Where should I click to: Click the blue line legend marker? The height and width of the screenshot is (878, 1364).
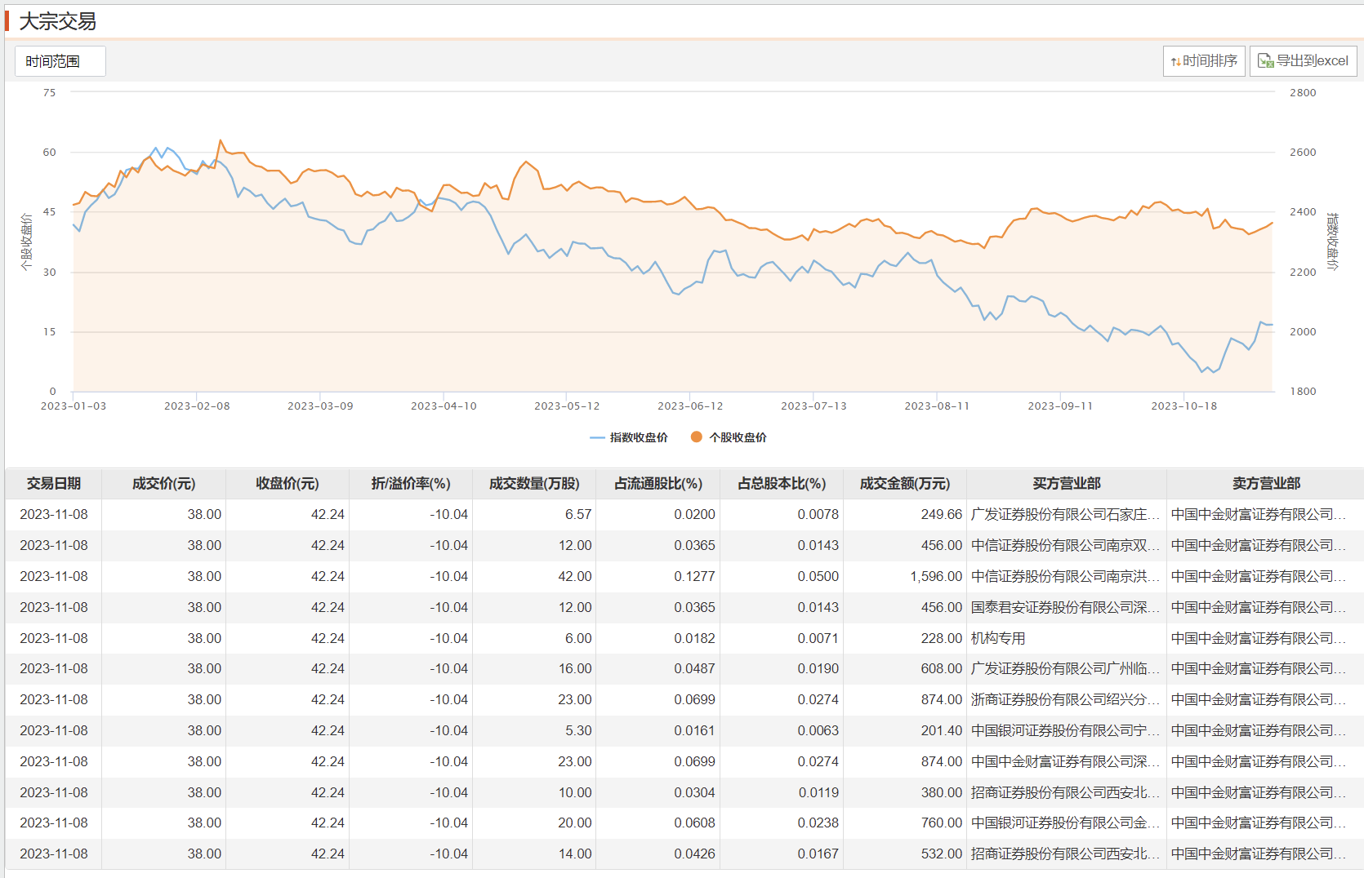tap(597, 438)
